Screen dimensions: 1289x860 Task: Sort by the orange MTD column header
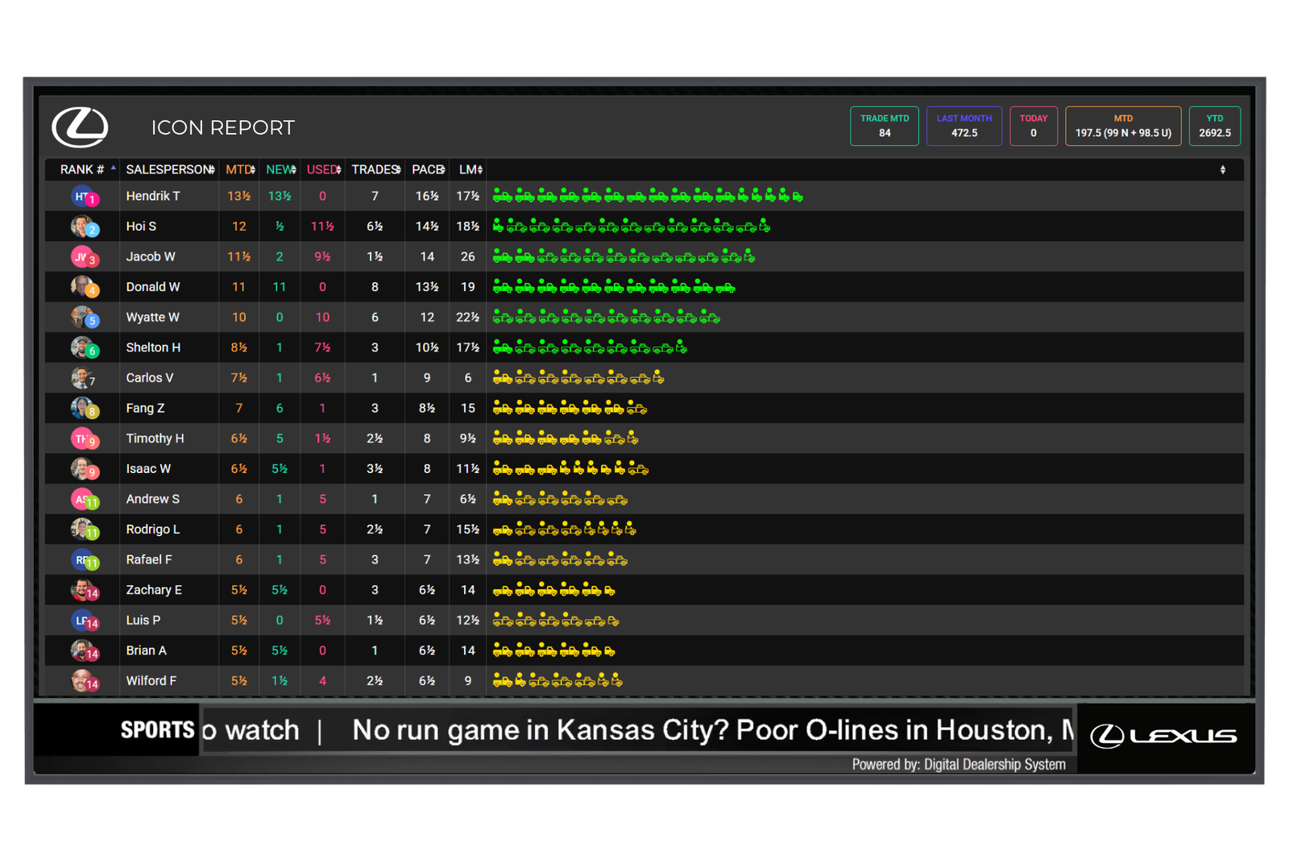(x=239, y=169)
